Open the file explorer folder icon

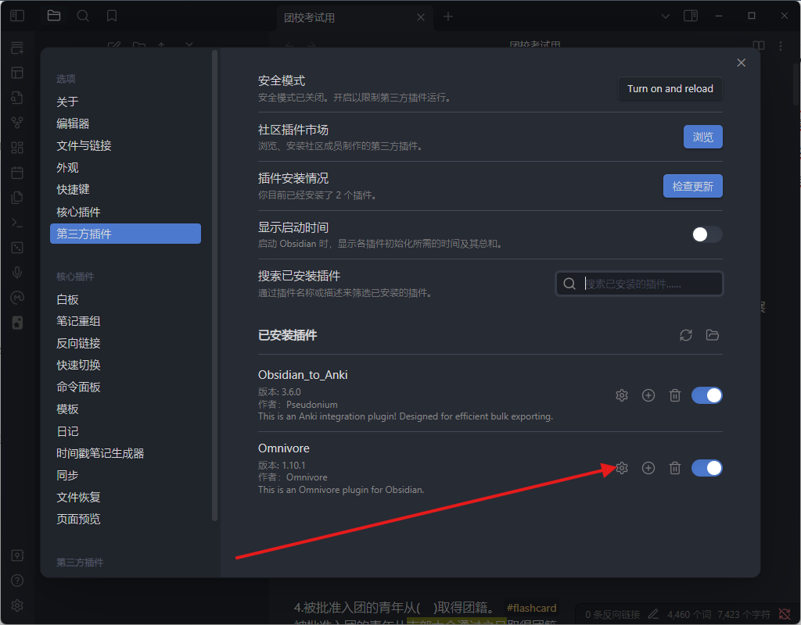[54, 16]
